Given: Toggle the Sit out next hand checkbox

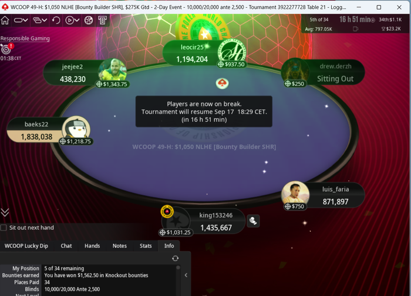Looking at the screenshot, I should coord(4,228).
